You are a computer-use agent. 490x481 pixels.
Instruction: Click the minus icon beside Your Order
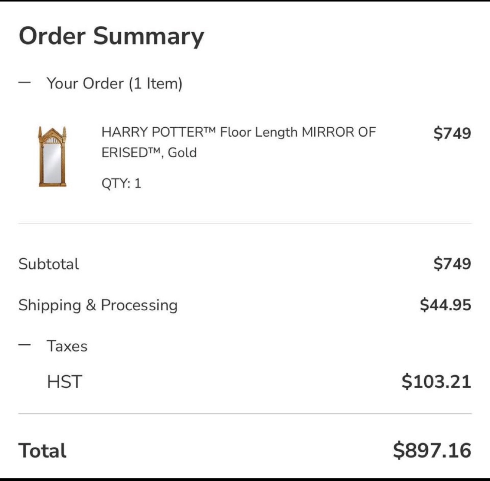pyautogui.click(x=25, y=83)
